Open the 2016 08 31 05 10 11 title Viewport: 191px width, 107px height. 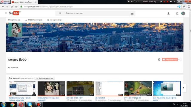coord(75,98)
